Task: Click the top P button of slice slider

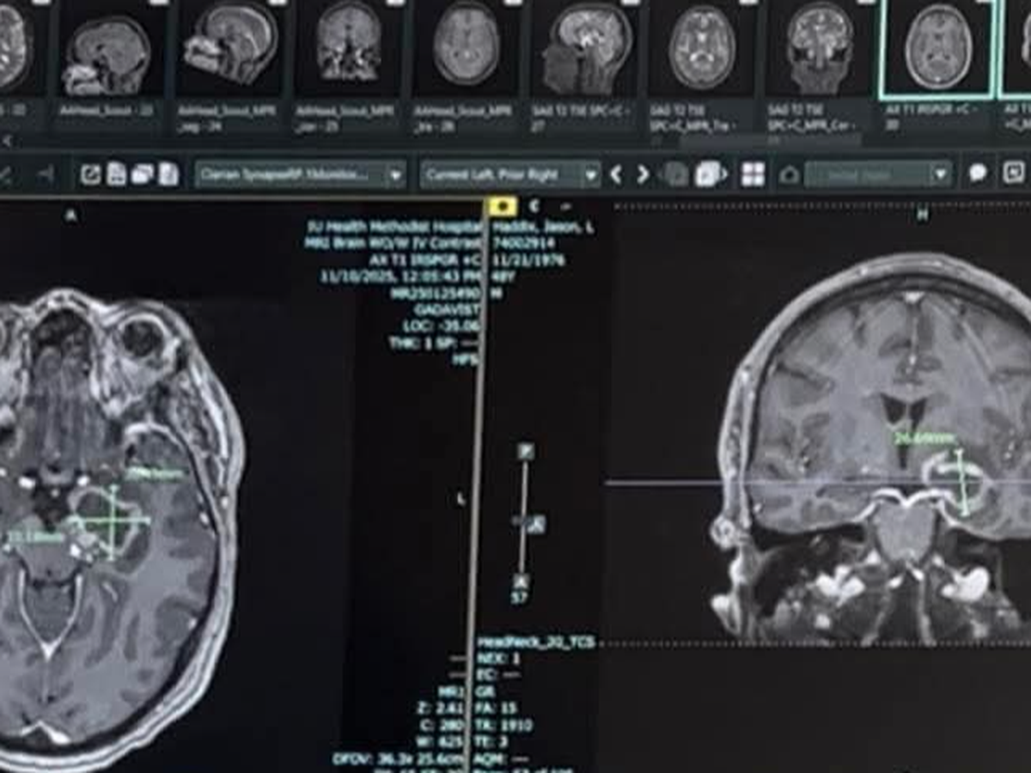Action: click(x=525, y=451)
